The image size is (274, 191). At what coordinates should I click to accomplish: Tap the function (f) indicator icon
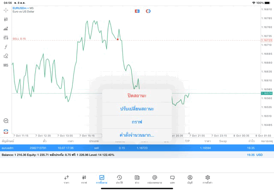pos(6,47)
